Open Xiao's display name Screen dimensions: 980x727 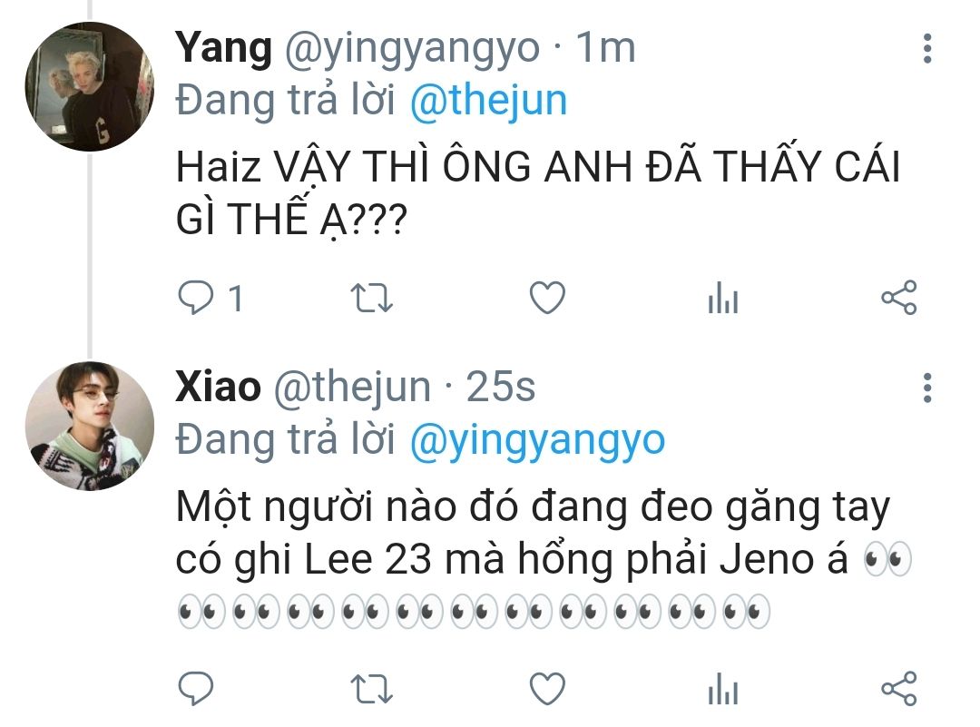[x=218, y=387]
